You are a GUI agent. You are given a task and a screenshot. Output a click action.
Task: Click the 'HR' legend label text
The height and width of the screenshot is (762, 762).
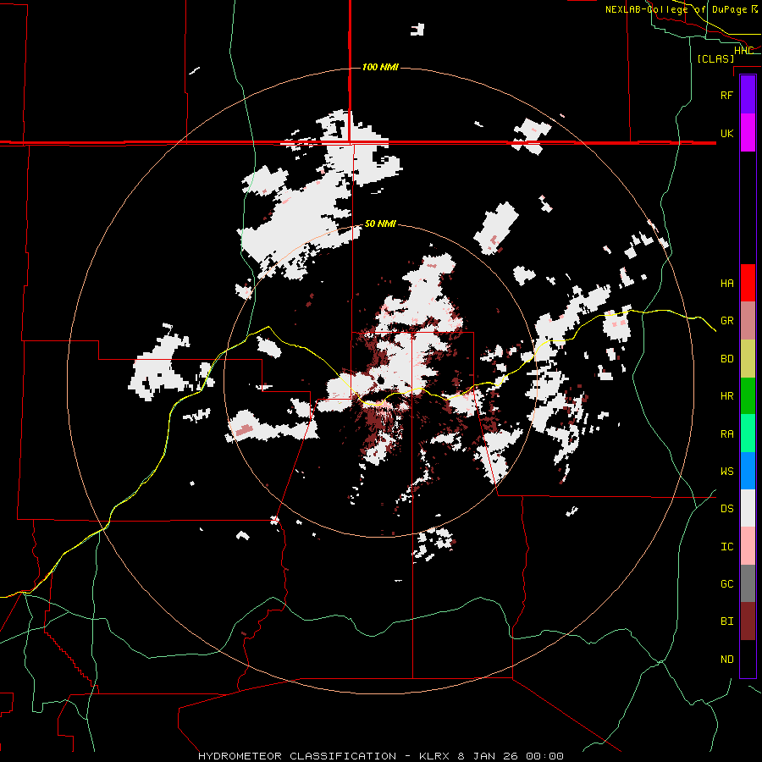click(726, 396)
